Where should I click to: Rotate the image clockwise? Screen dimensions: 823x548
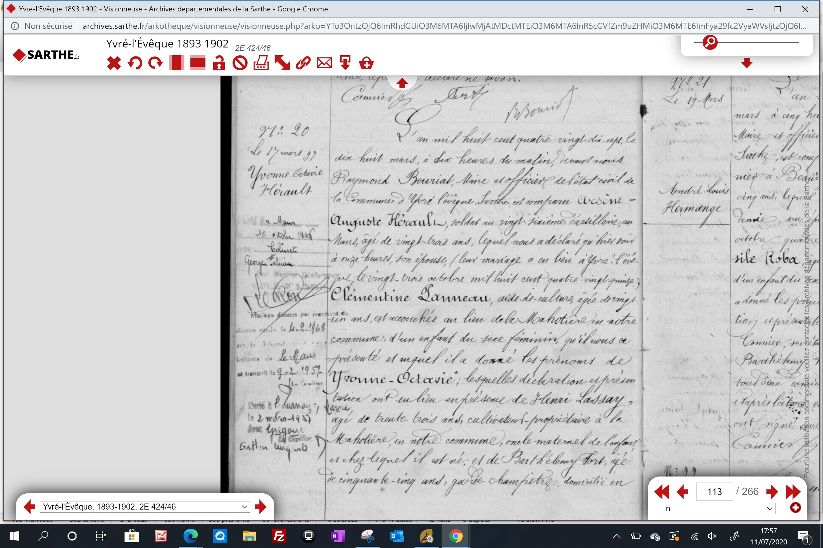156,63
